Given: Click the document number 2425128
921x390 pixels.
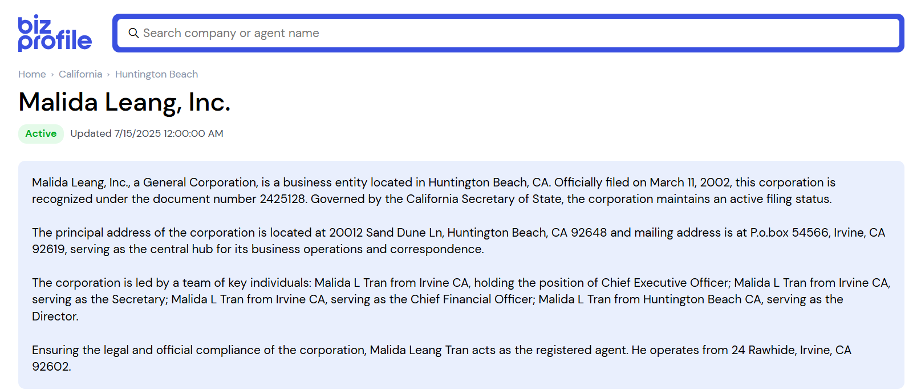Looking at the screenshot, I should pos(282,199).
